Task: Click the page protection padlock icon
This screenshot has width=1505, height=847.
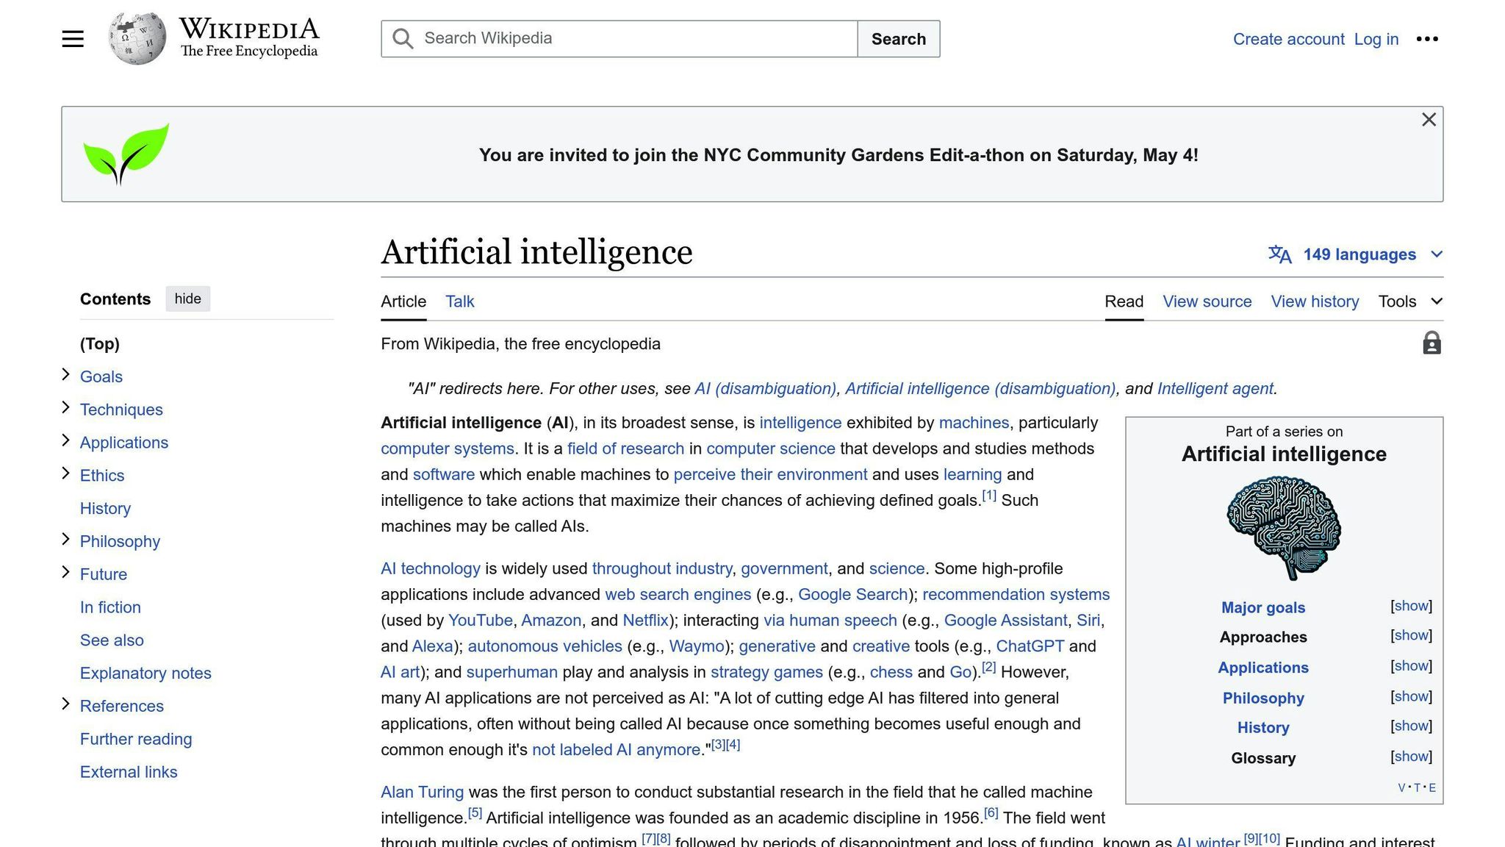Action: click(x=1431, y=343)
